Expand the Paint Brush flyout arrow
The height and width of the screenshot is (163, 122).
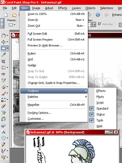pos(7,93)
